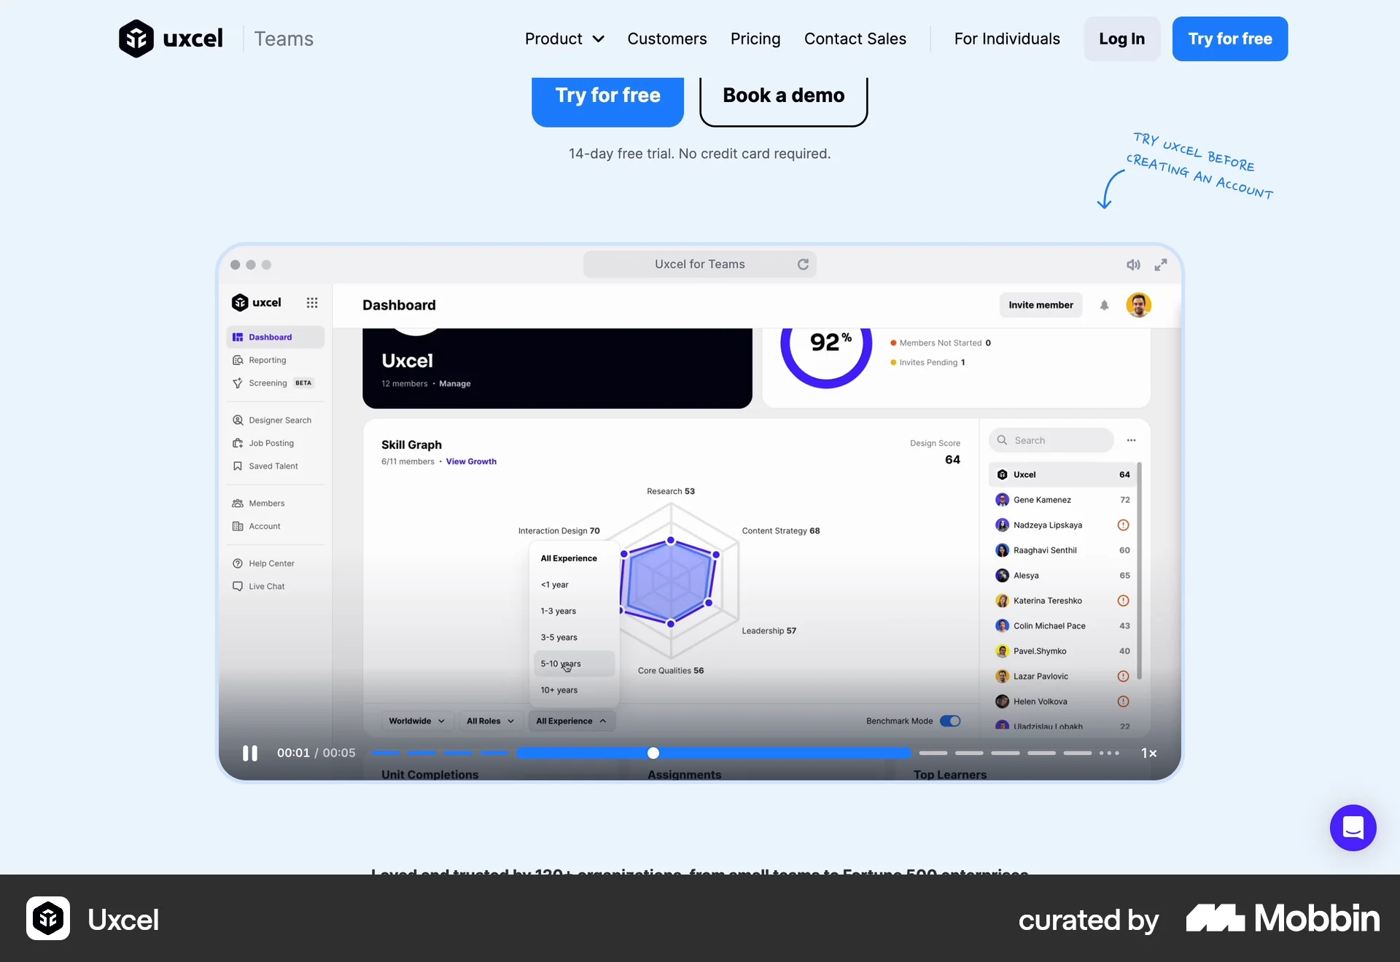This screenshot has width=1400, height=962.
Task: Click the notification bell
Action: point(1103,305)
